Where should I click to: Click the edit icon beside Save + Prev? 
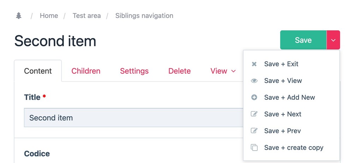tap(254, 131)
